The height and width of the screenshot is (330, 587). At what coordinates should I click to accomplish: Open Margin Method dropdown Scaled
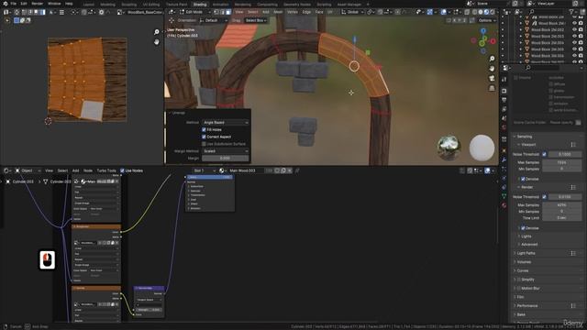(x=226, y=151)
